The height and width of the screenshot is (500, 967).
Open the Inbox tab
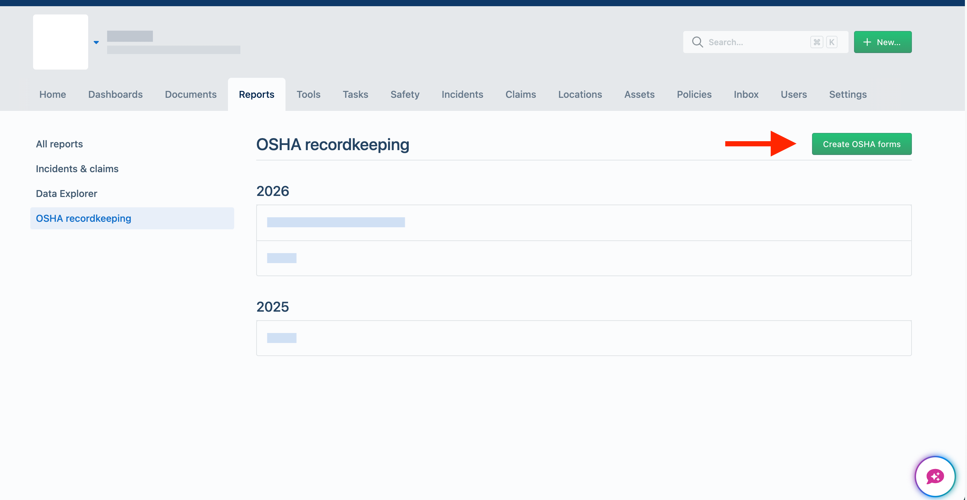click(746, 94)
